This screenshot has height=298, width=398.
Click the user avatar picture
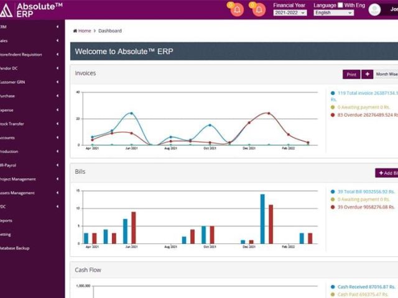click(x=374, y=10)
